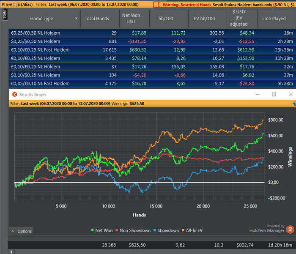The image size is (296, 254).
Task: Click the left scroll arrow at bottom
Action: 11,251
